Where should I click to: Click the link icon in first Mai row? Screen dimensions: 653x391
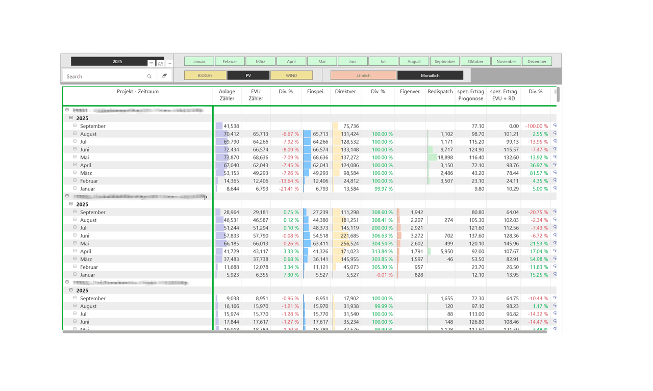[555, 157]
